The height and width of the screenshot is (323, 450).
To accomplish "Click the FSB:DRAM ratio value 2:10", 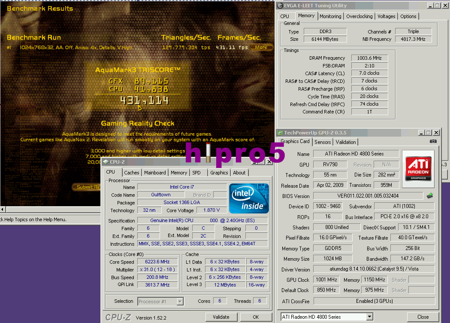I will click(369, 66).
